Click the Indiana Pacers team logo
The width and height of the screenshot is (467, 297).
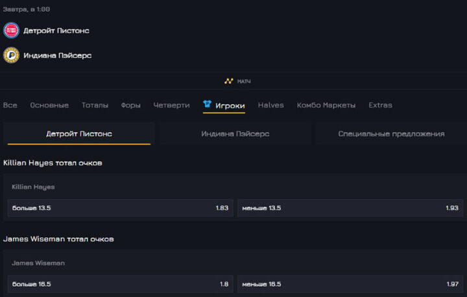tap(11, 55)
